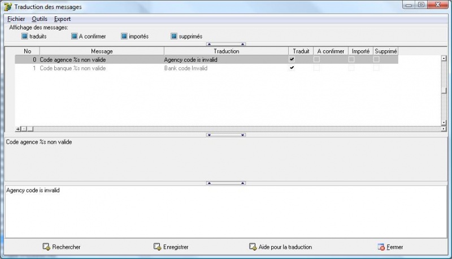Click the Enregistrer button
The height and width of the screenshot is (259, 452).
[x=171, y=247]
